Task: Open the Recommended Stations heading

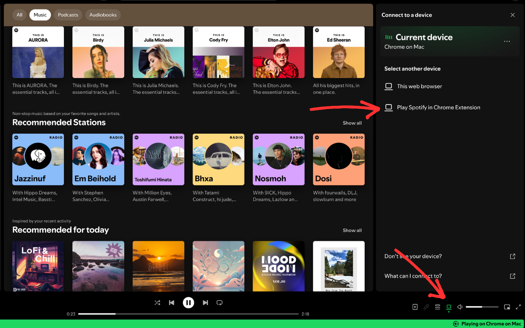Action: coord(59,122)
